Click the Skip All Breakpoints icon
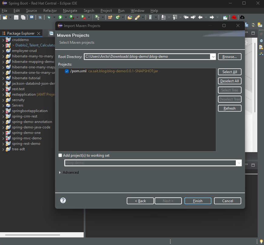This screenshot has width=264, height=245. click(40, 17)
